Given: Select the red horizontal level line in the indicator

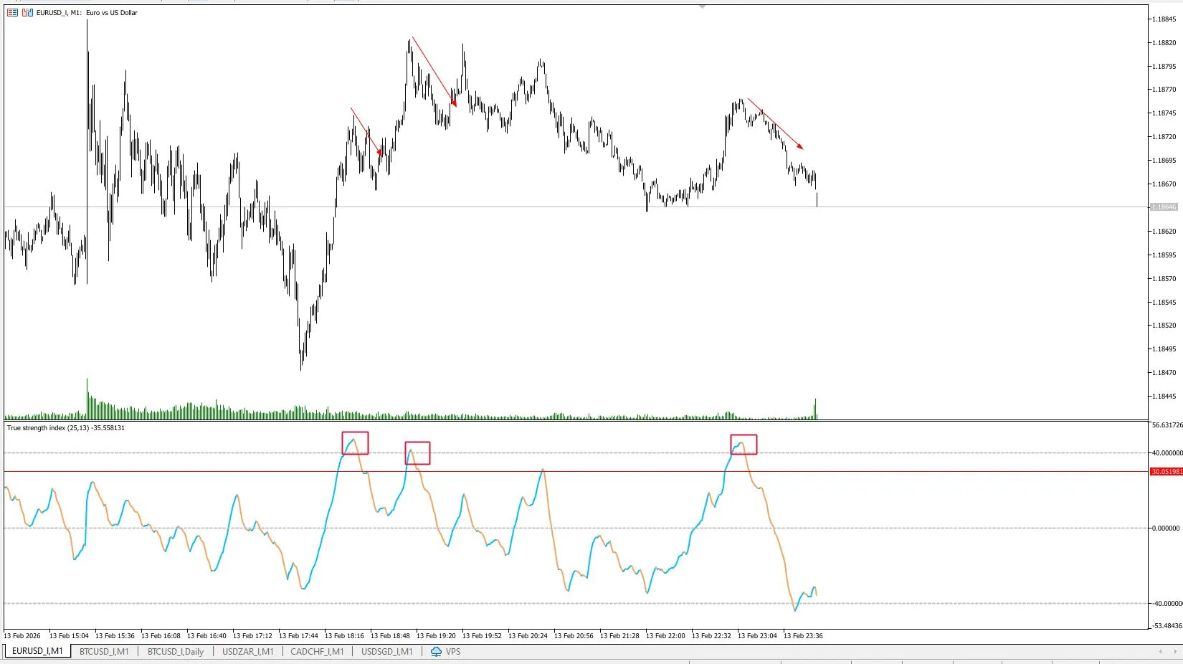Looking at the screenshot, I should coord(576,472).
